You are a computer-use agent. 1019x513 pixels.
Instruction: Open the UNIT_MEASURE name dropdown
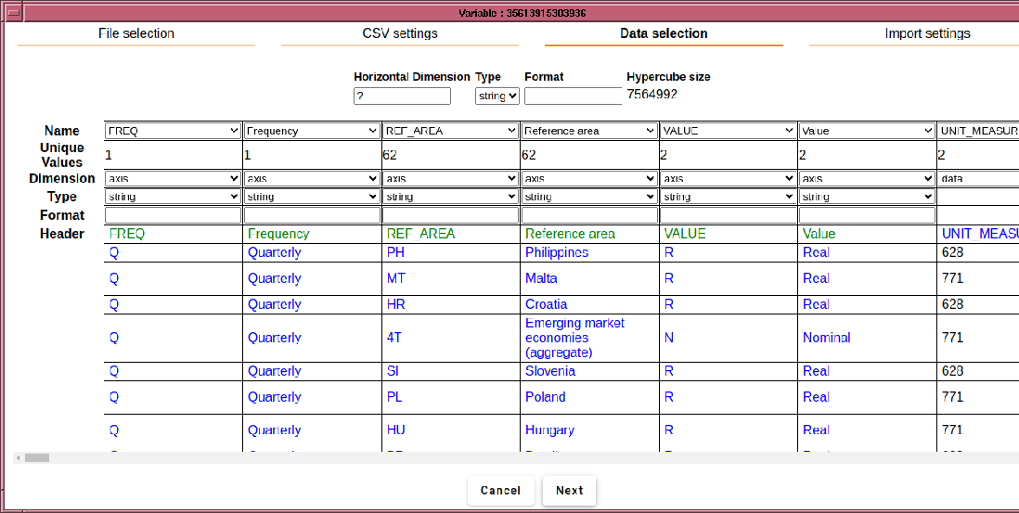click(978, 131)
